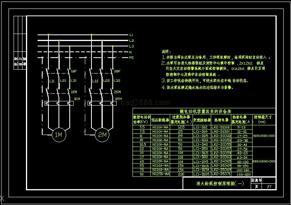Click the UCS origin icon in corner
This screenshot has height=205, width=291.
(x=2, y=200)
